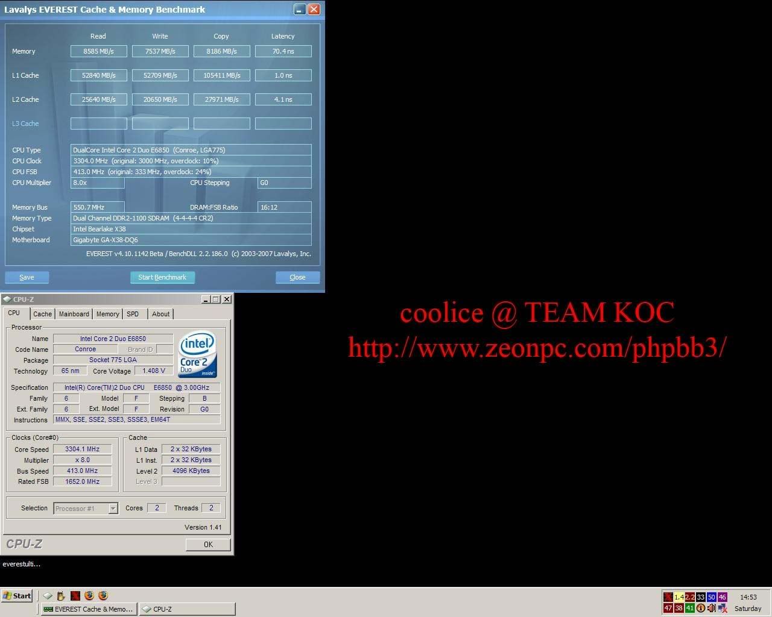772x617 pixels.
Task: Open the Windows Start menu
Action: point(17,596)
